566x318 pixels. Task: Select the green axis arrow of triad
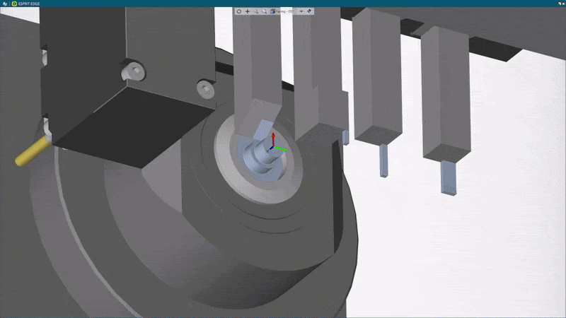point(282,149)
